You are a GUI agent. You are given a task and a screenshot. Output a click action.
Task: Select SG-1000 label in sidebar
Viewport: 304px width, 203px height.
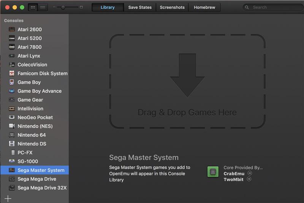coord(28,161)
